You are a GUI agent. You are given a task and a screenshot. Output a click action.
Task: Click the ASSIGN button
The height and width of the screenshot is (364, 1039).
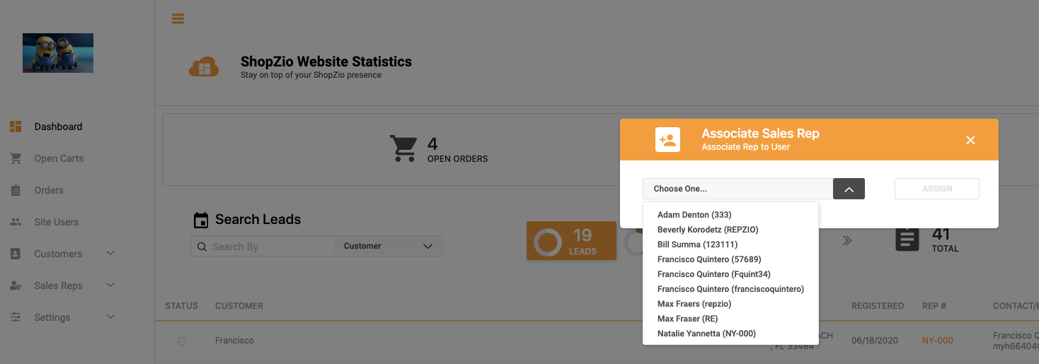point(937,189)
